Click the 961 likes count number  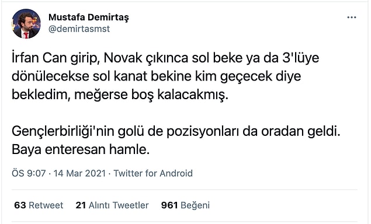pos(169,205)
